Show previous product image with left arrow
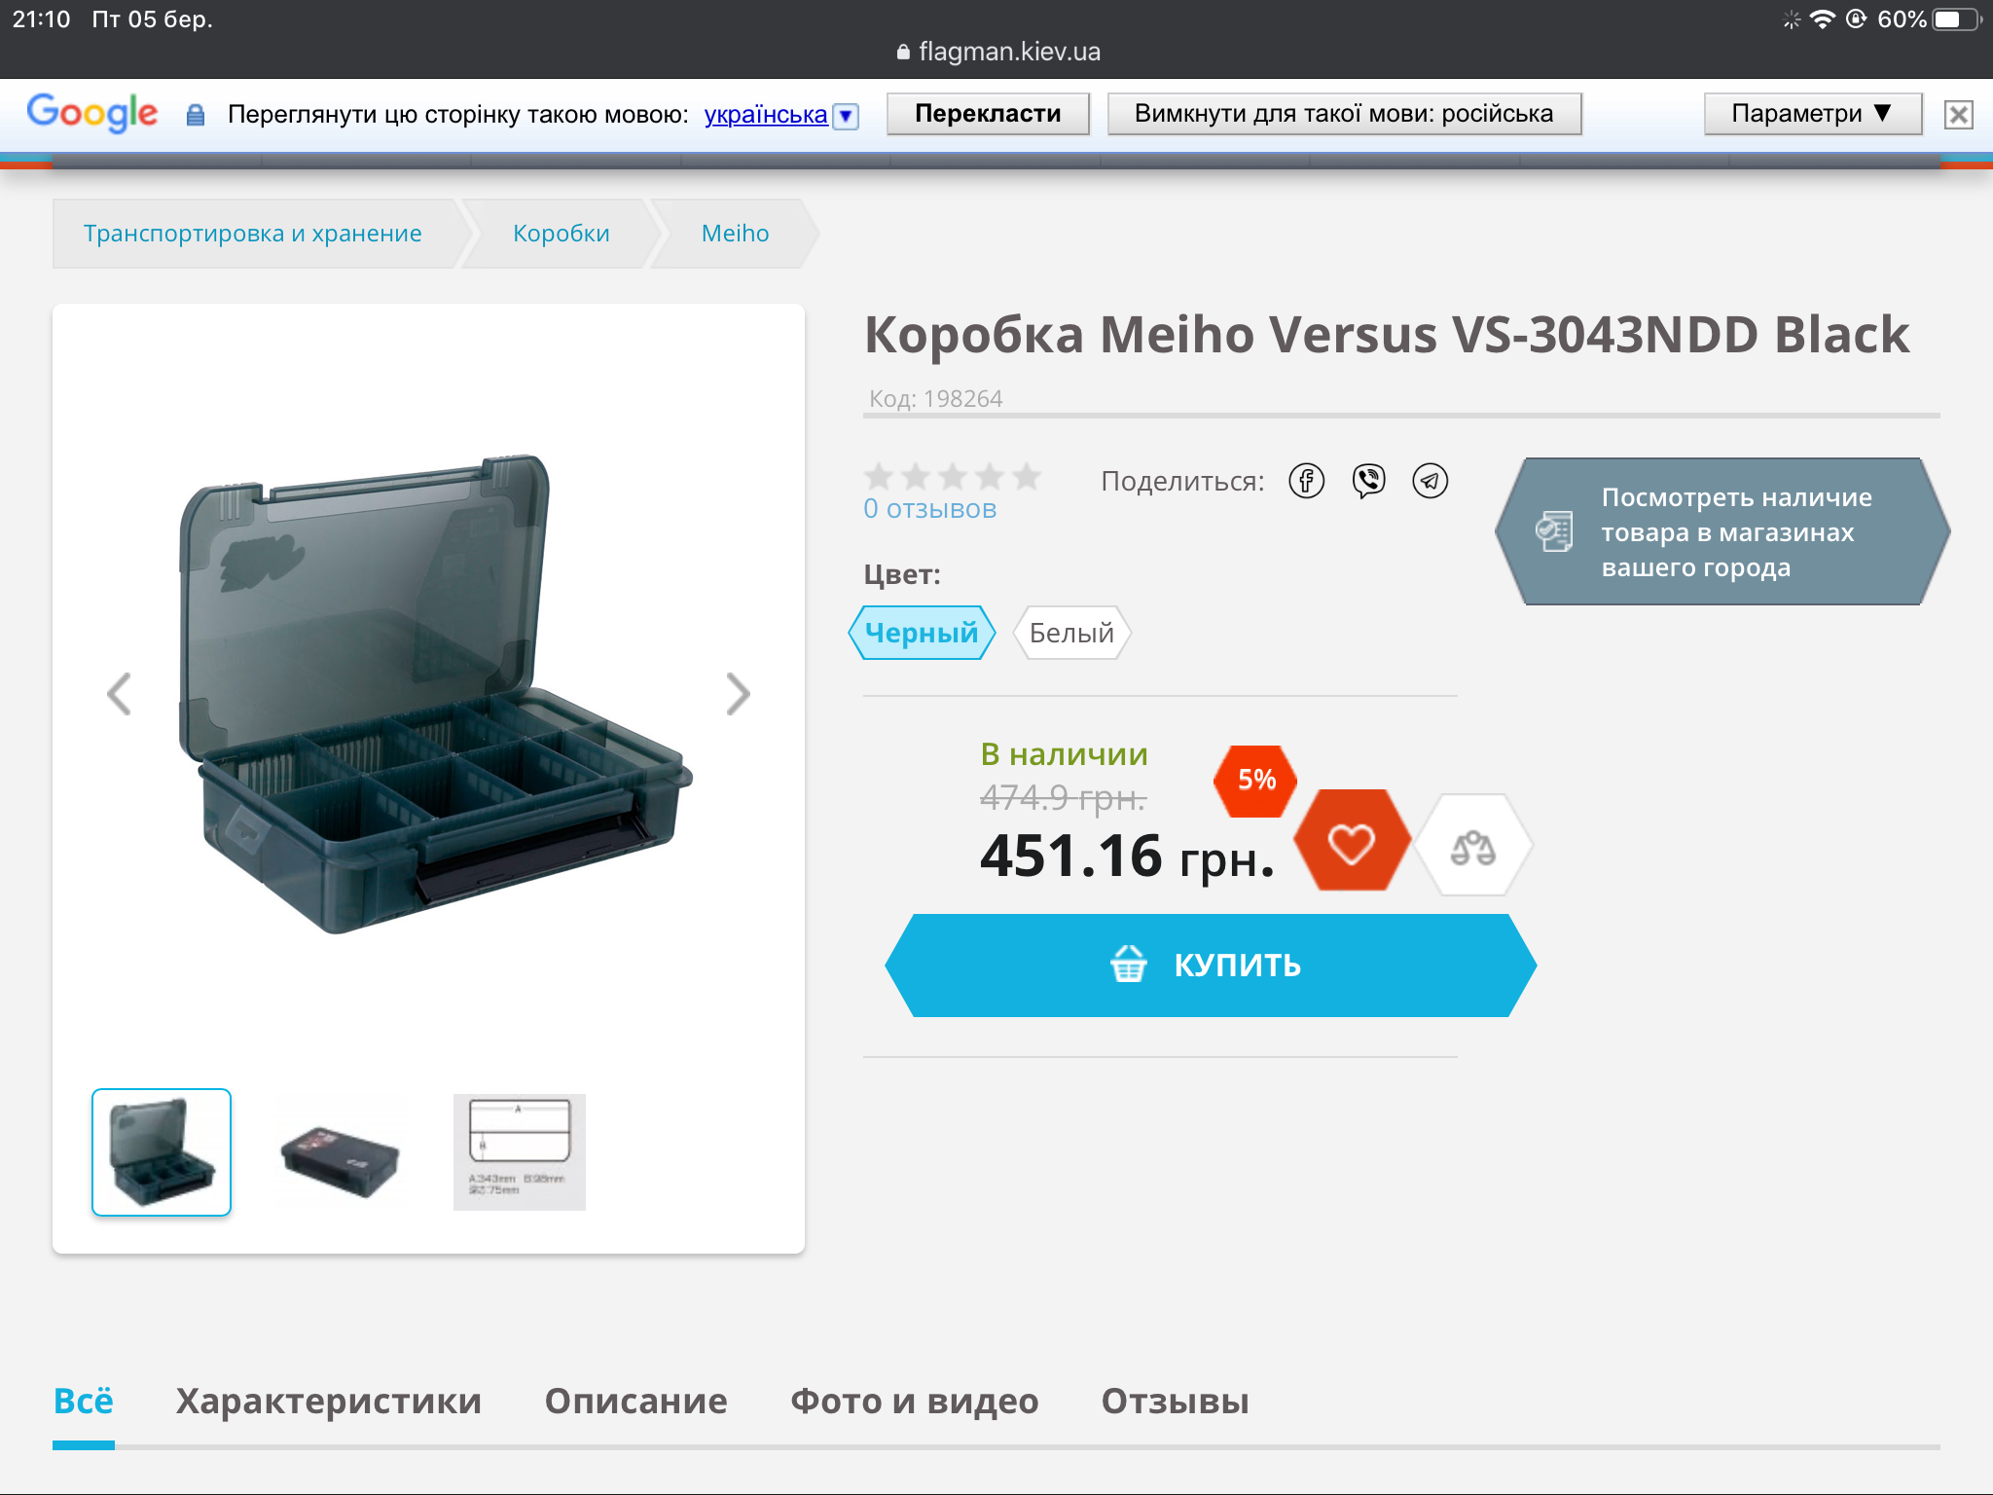 click(119, 695)
